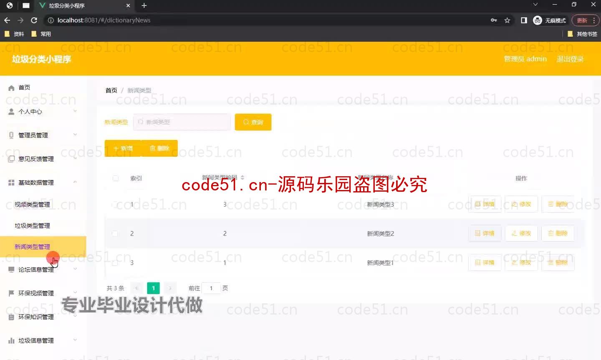Expand 个人中心 sidebar menu
The width and height of the screenshot is (601, 360).
pyautogui.click(x=43, y=111)
